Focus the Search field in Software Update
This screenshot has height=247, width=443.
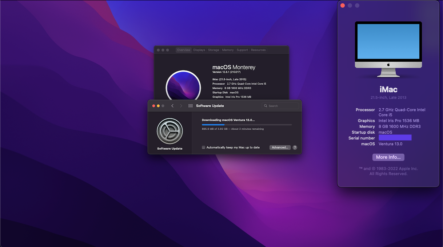click(x=280, y=106)
